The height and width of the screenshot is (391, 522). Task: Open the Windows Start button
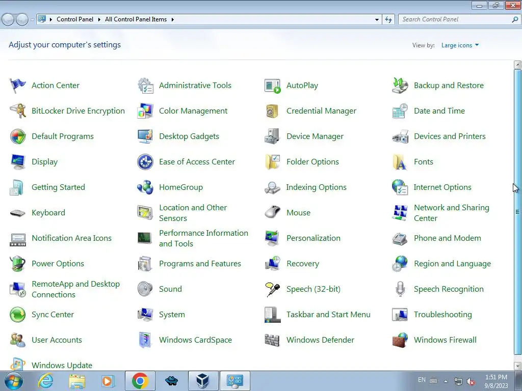coord(14,381)
